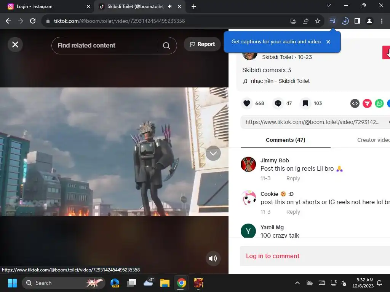Screen dimensions: 390x292
Task: Reply to Cookie's comment
Action: pos(293,212)
